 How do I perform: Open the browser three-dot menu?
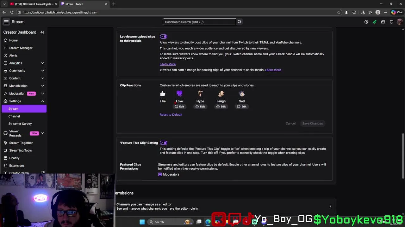click(x=385, y=12)
